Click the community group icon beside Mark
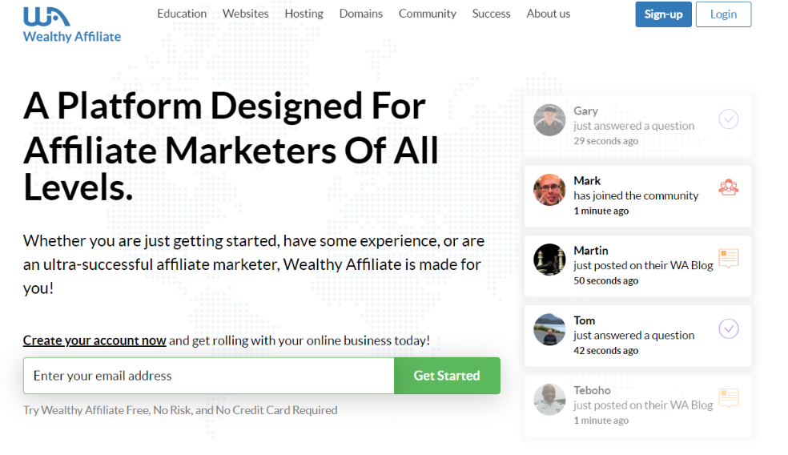The height and width of the screenshot is (455, 788). click(x=728, y=187)
